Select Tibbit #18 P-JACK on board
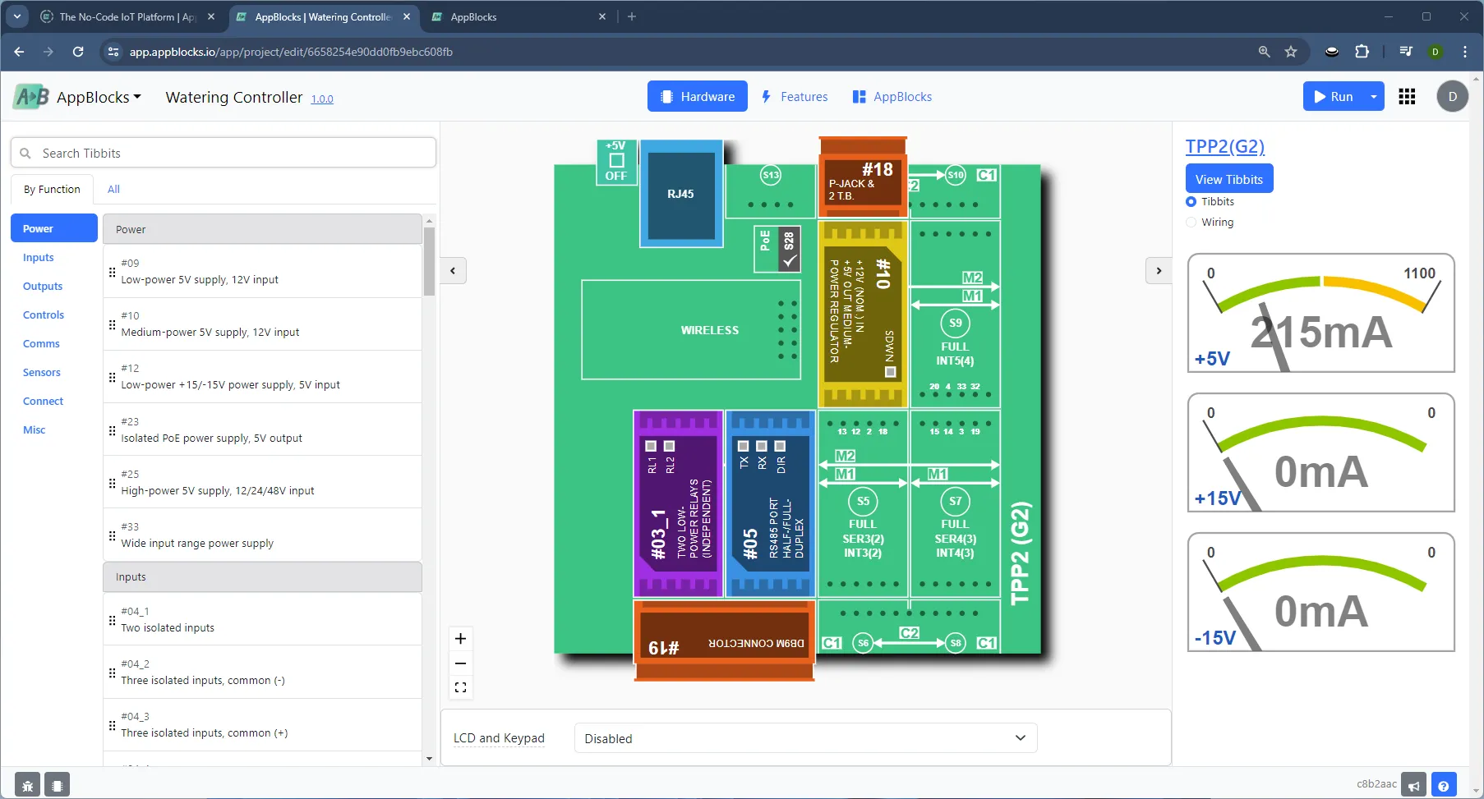 coord(863,177)
